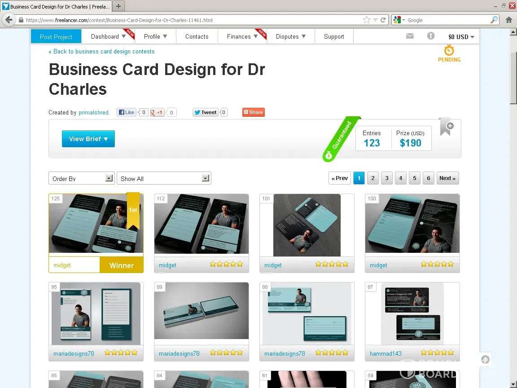Expand the Dashboard menu
Image resolution: width=517 pixels, height=388 pixels.
pos(108,36)
